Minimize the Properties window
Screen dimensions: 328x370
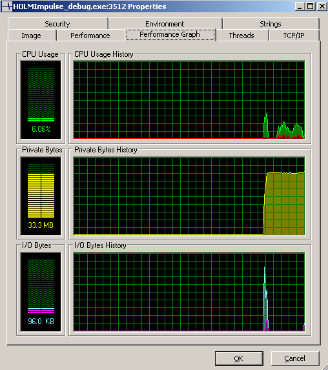(300, 6)
